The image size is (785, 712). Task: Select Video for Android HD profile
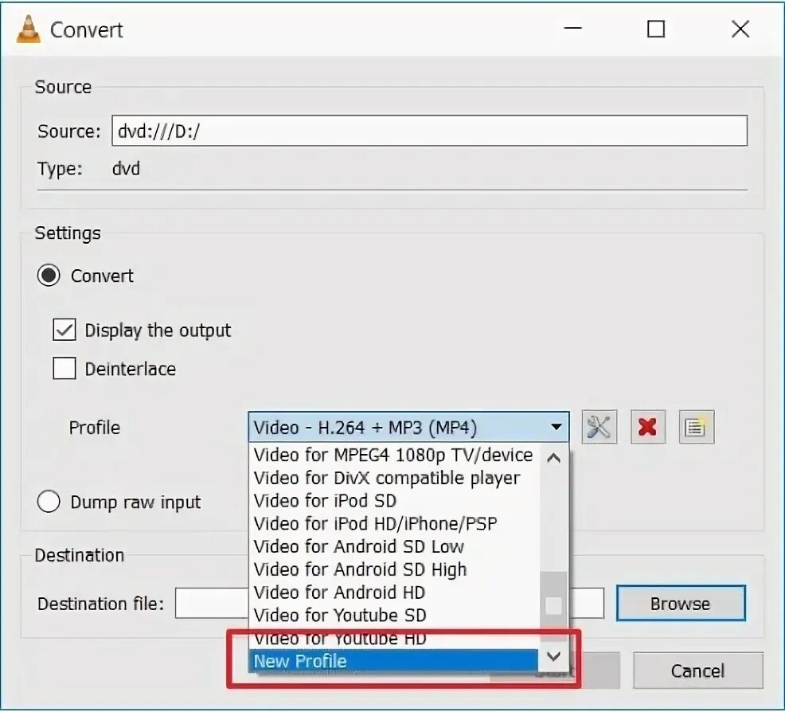393,593
